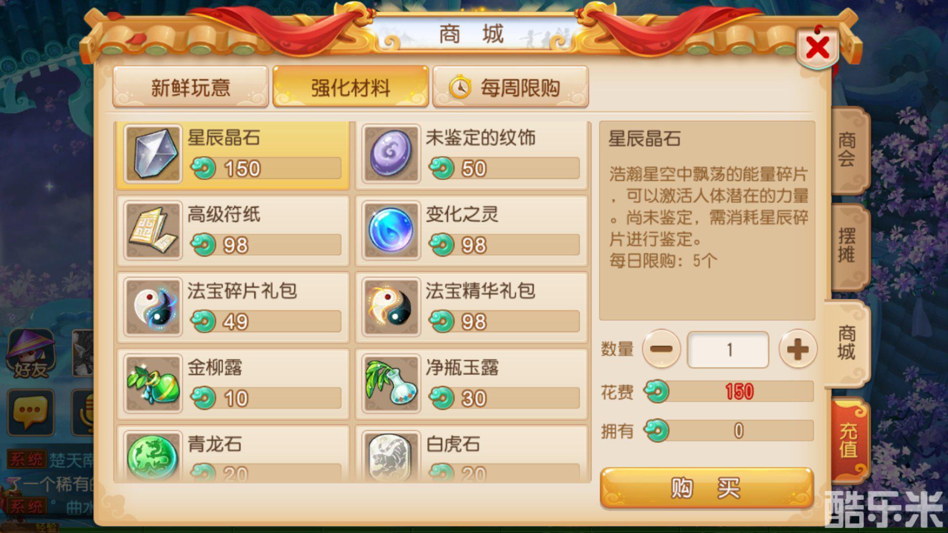Pick the 净瓶玉露 vase icon

coord(391,383)
